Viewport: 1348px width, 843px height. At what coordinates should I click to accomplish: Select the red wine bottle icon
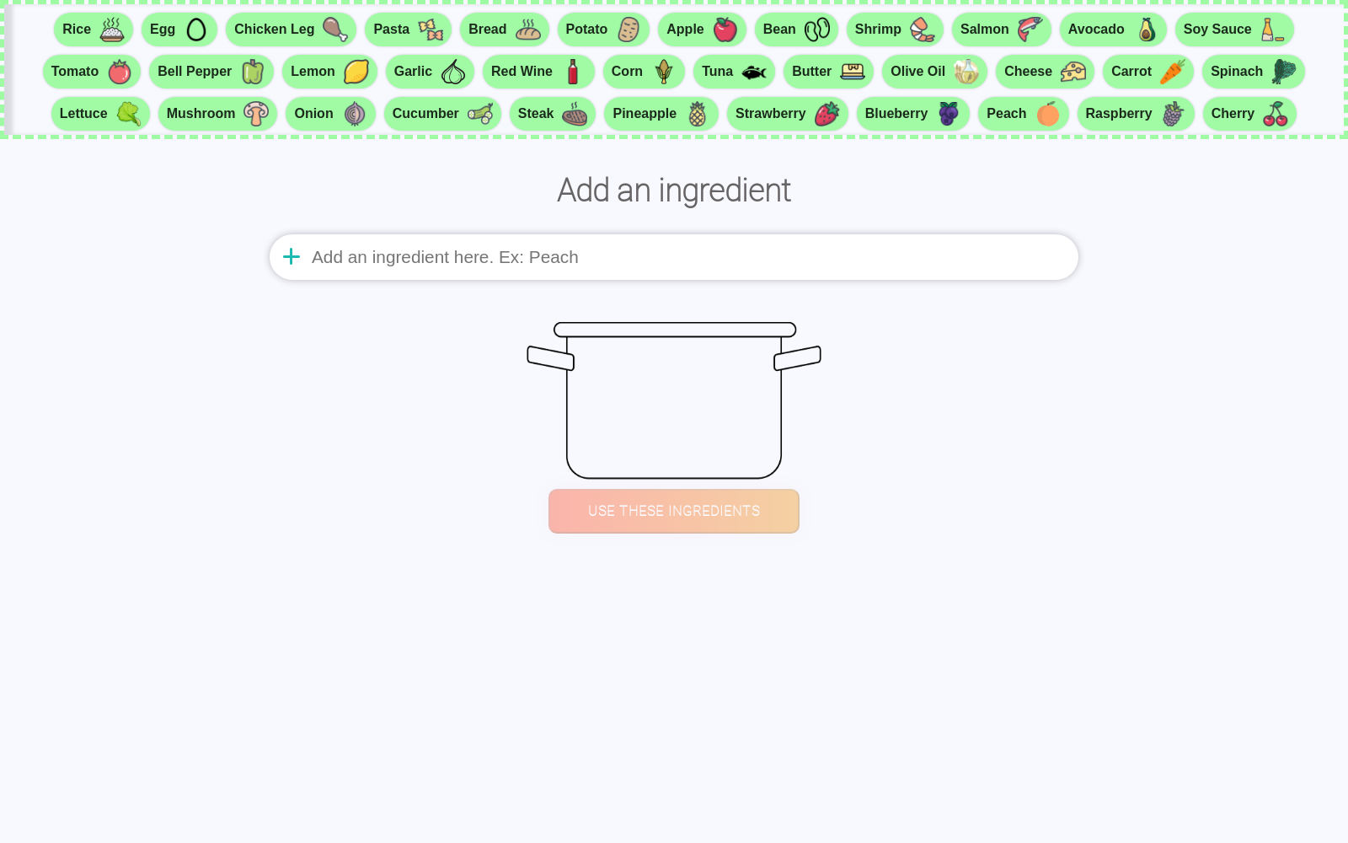573,72
